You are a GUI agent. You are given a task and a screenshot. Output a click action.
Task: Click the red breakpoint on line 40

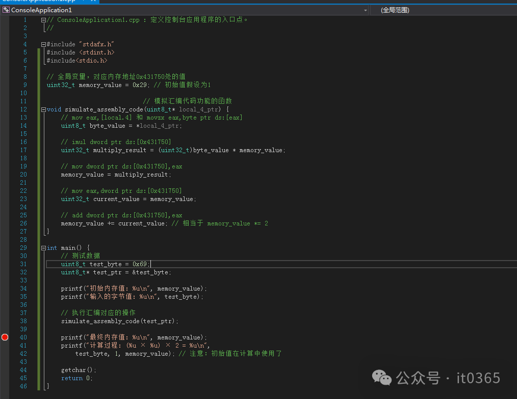click(x=5, y=337)
